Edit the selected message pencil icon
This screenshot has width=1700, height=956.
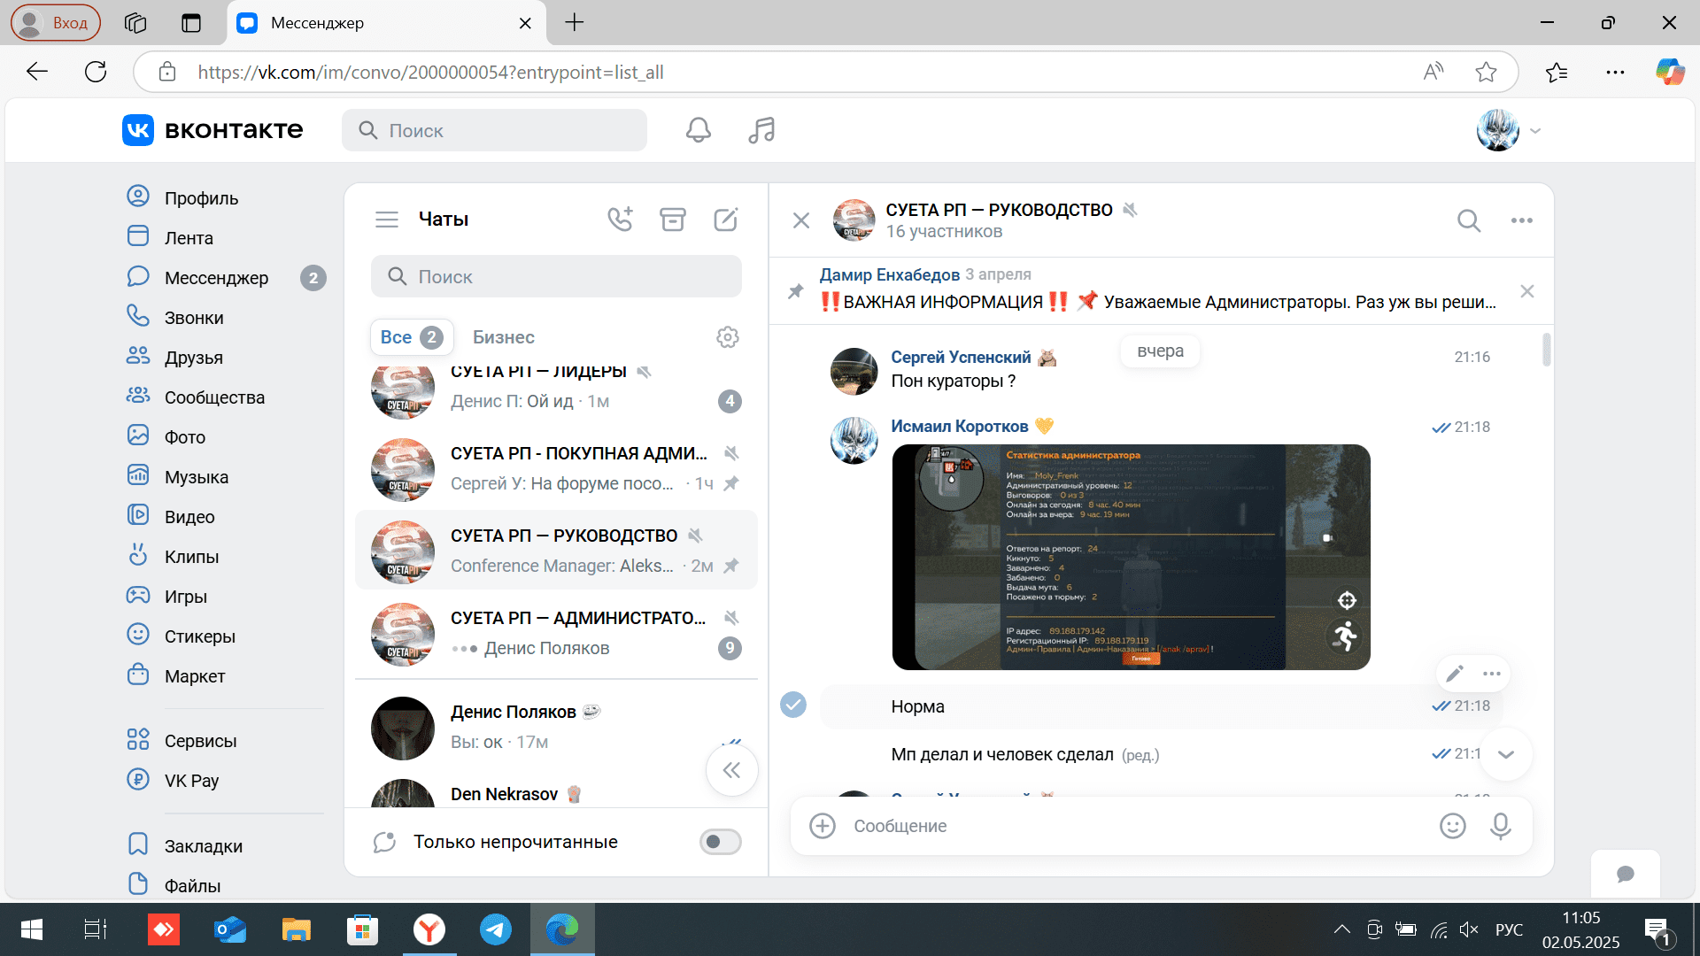pos(1454,674)
